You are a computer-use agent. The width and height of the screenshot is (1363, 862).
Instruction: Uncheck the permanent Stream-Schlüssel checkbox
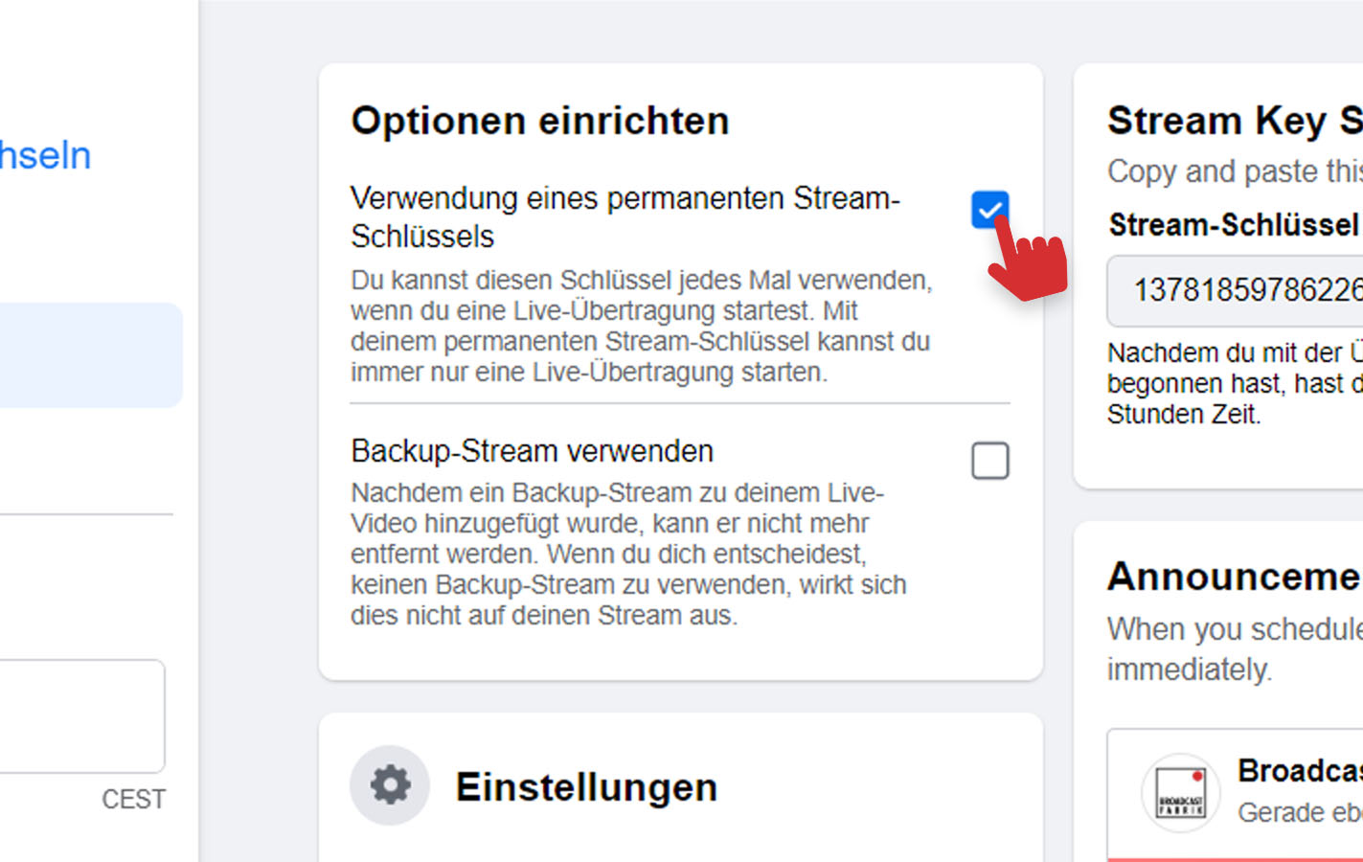989,209
